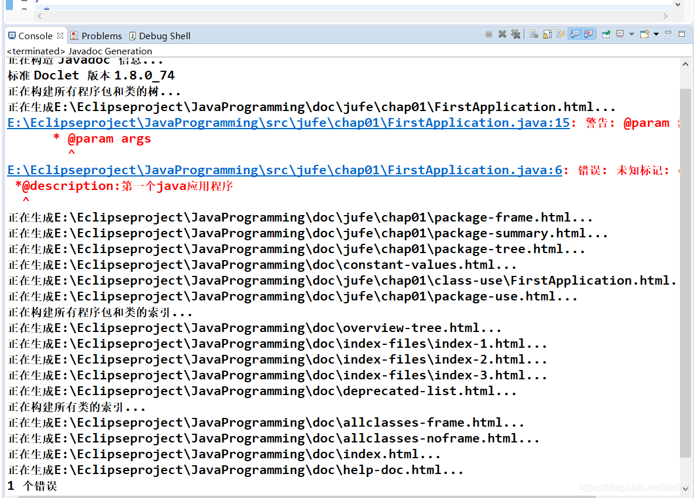
Task: Click the line ending 'overview-tree.html...'
Action: [255, 328]
